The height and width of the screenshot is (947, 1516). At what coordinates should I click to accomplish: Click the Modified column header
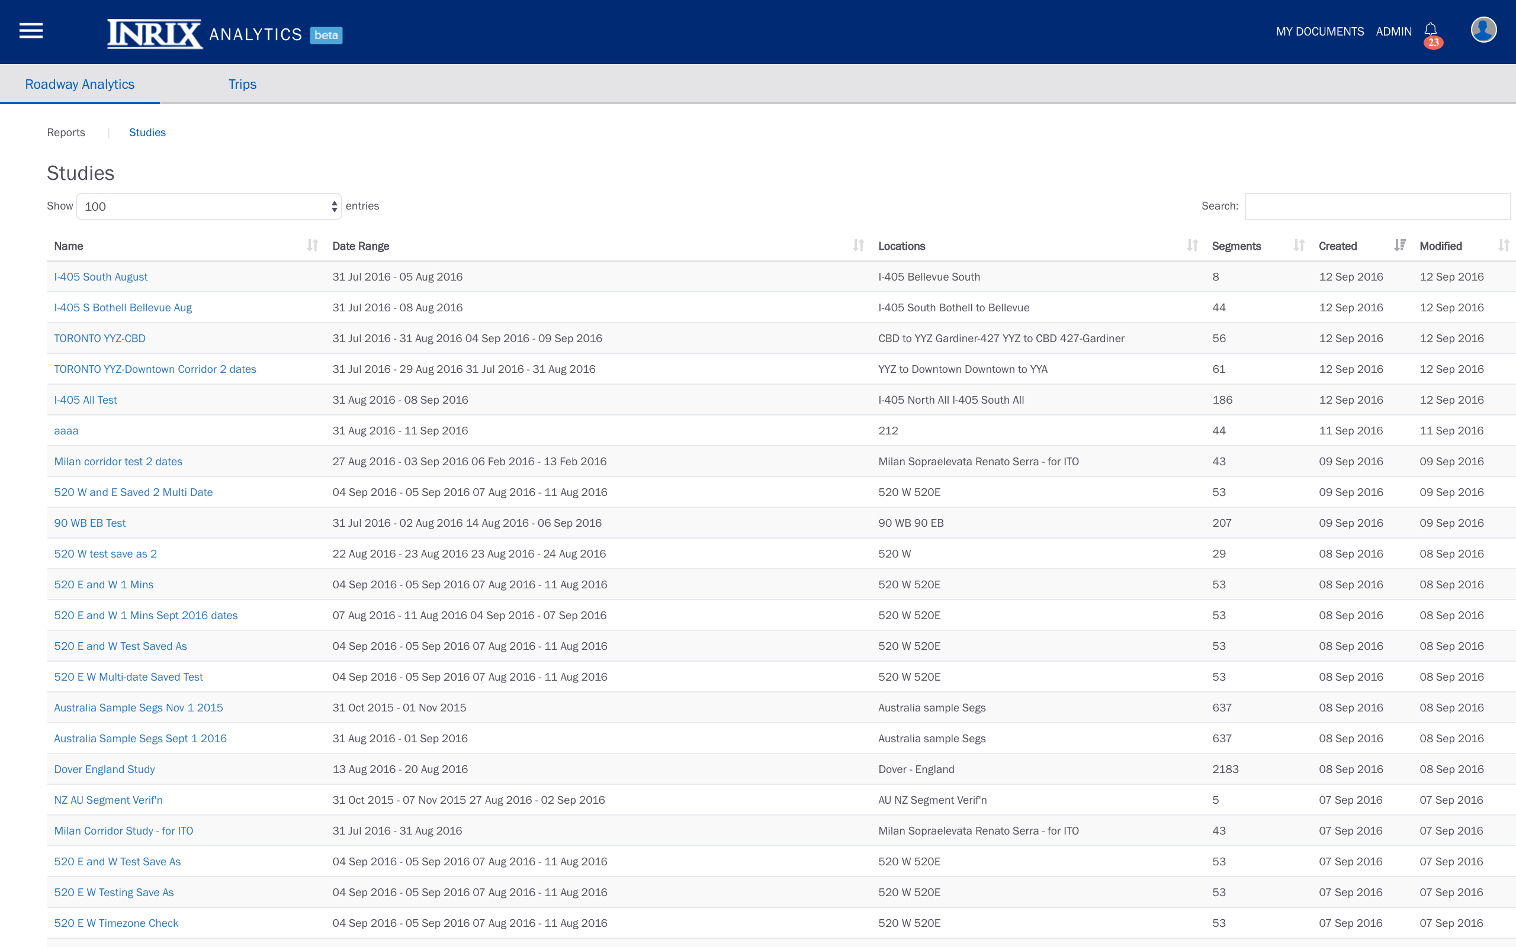(1440, 246)
